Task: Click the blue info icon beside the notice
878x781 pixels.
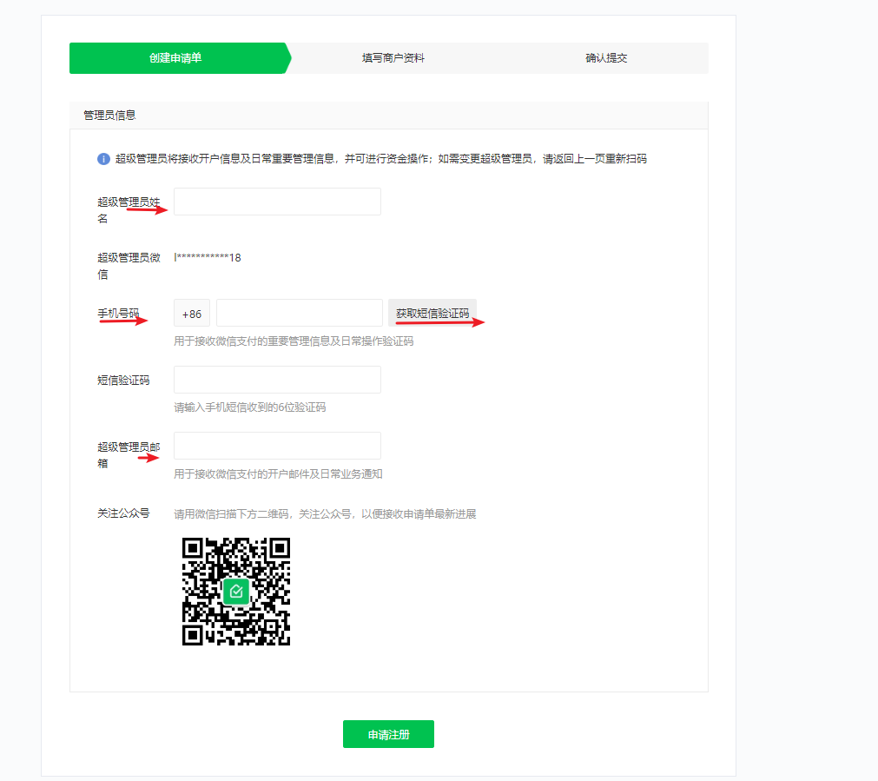Action: pyautogui.click(x=103, y=159)
